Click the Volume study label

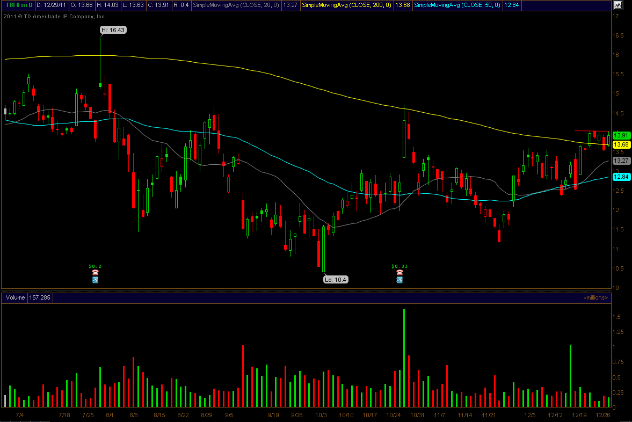click(x=16, y=297)
